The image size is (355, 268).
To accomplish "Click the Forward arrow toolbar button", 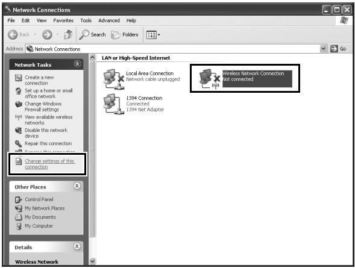I will 47,34.
